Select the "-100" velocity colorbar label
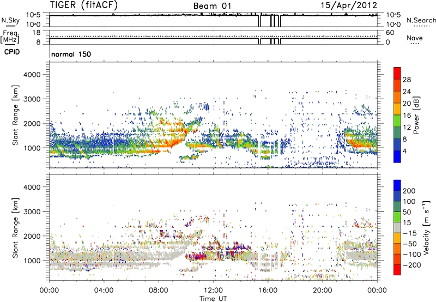This screenshot has height=302, width=436. coord(411,255)
